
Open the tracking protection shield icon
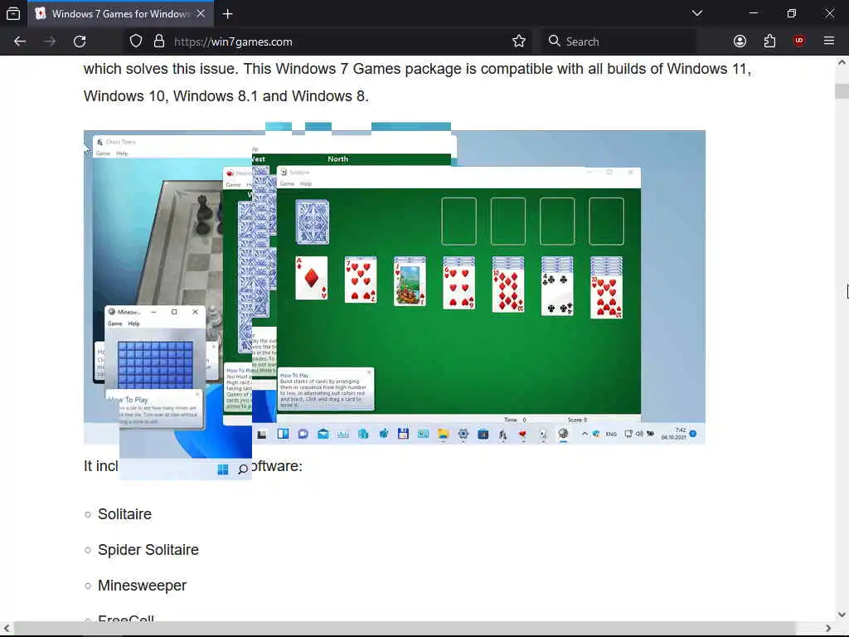click(x=136, y=41)
